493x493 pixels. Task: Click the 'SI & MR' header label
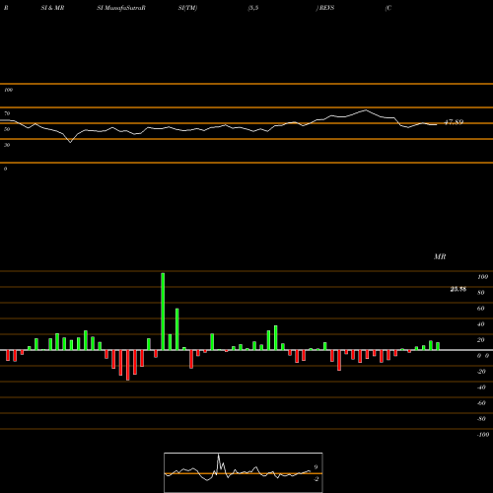coord(52,8)
